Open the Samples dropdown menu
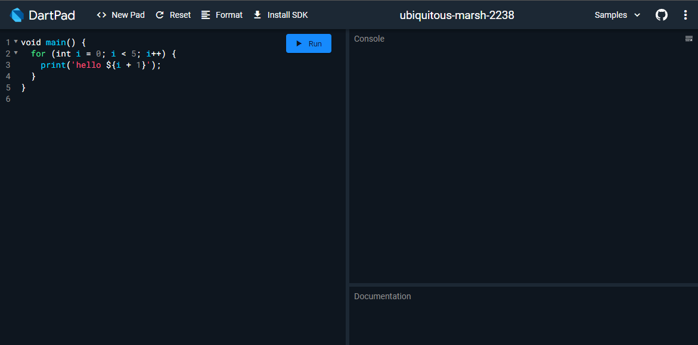This screenshot has width=698, height=345. tap(618, 15)
